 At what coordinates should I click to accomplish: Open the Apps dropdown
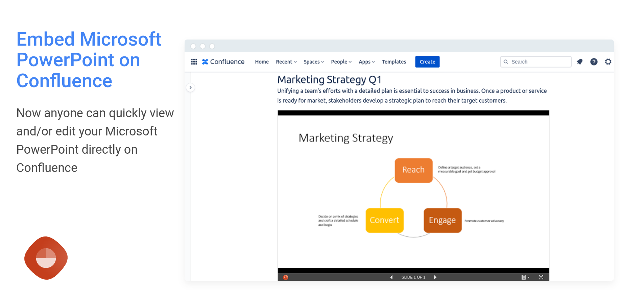tap(367, 62)
